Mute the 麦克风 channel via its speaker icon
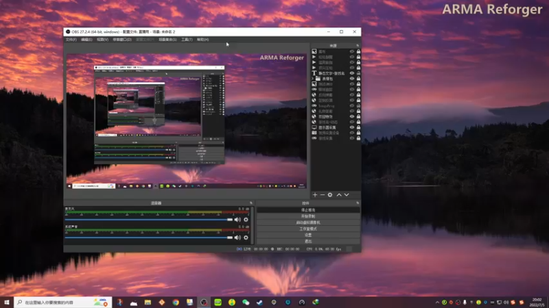549x308 pixels. [x=237, y=220]
